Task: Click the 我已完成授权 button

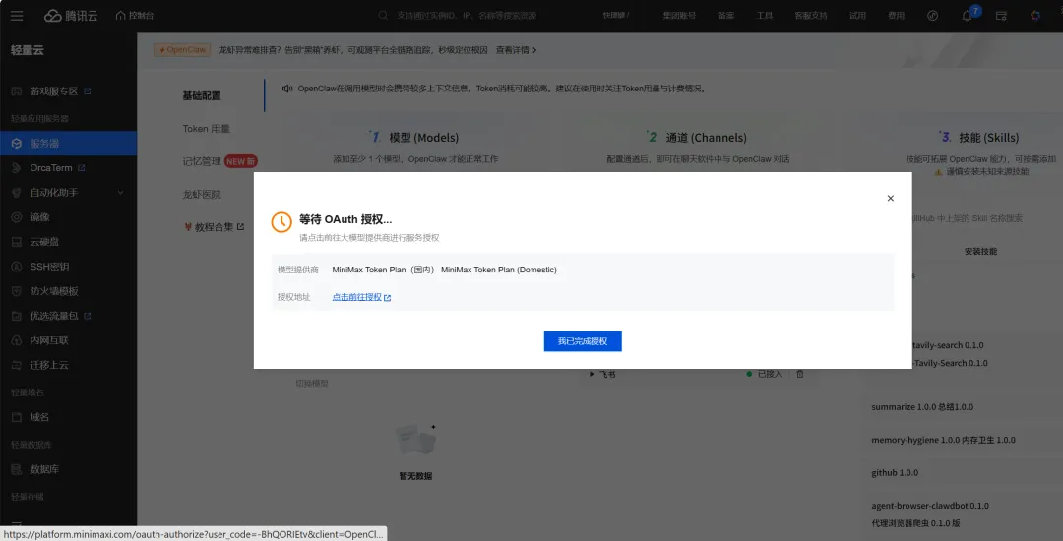Action: coord(583,341)
